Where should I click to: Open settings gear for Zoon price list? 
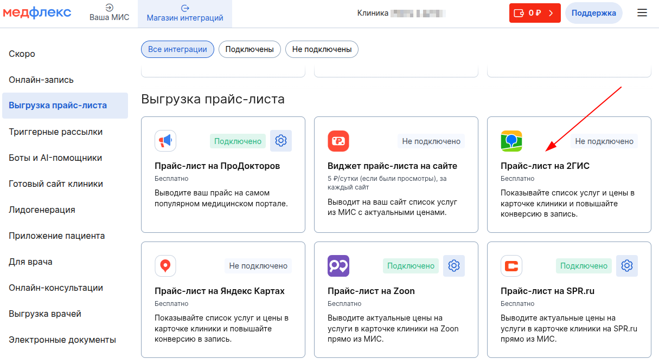(454, 265)
